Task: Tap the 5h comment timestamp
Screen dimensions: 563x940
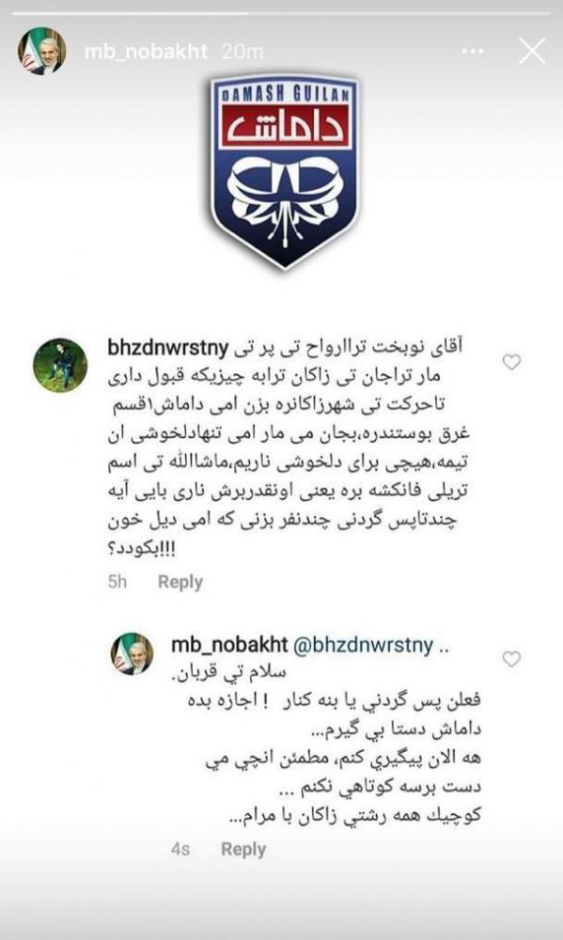Action: tap(117, 582)
